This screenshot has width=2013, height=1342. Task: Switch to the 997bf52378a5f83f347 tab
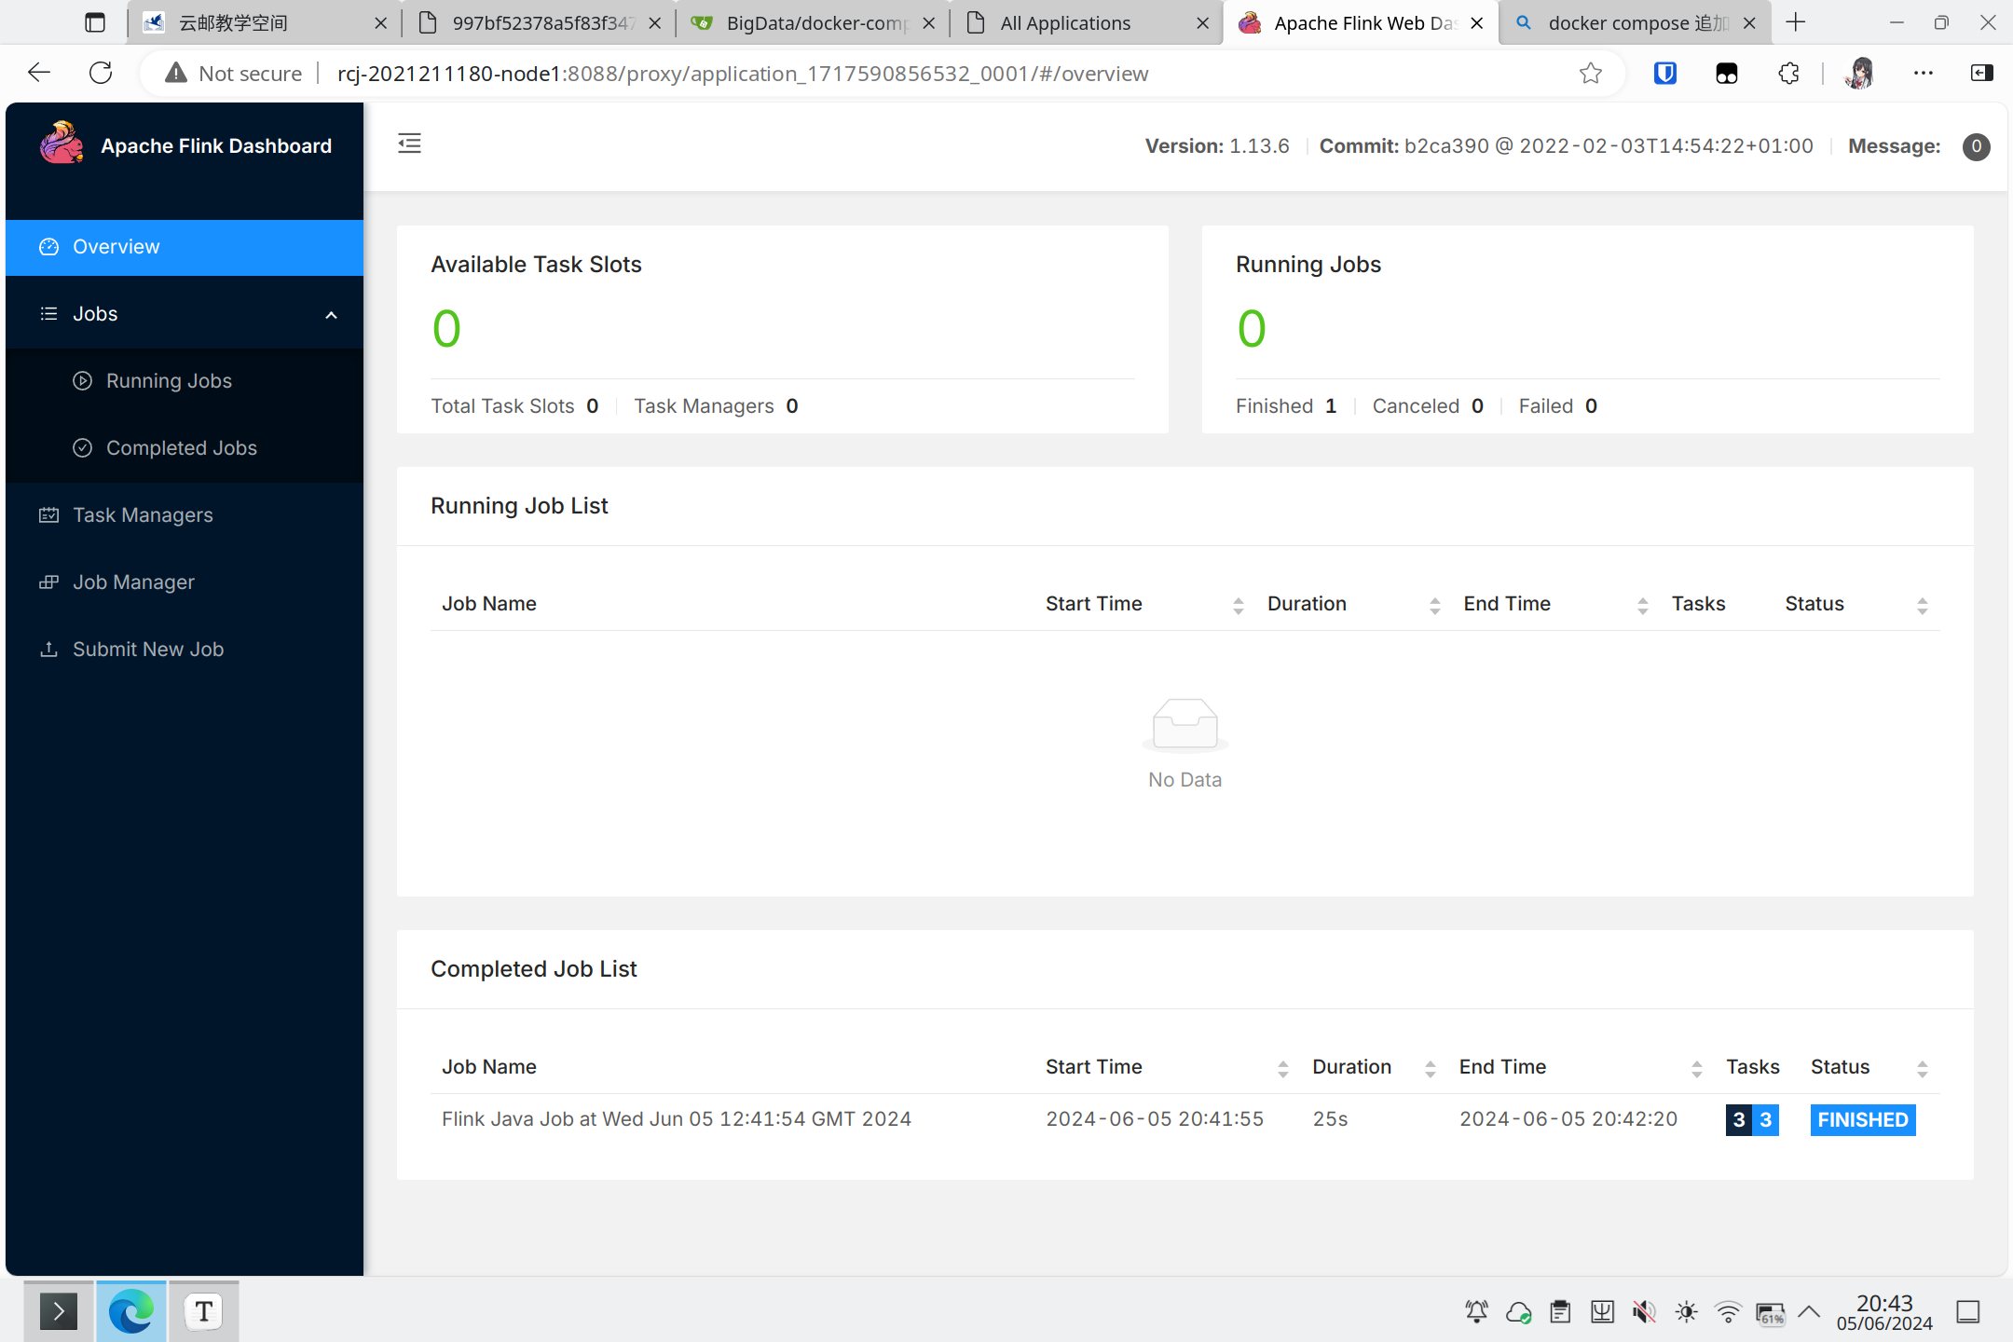pos(540,22)
